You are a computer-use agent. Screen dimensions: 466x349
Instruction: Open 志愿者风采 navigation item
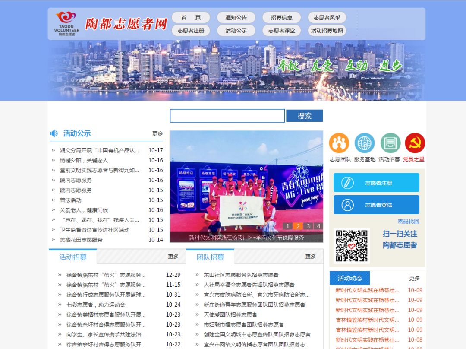tap(327, 18)
